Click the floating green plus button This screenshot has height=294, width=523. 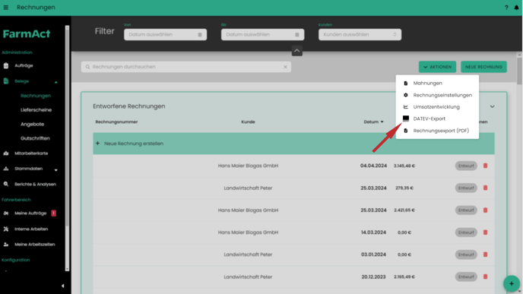(512, 283)
